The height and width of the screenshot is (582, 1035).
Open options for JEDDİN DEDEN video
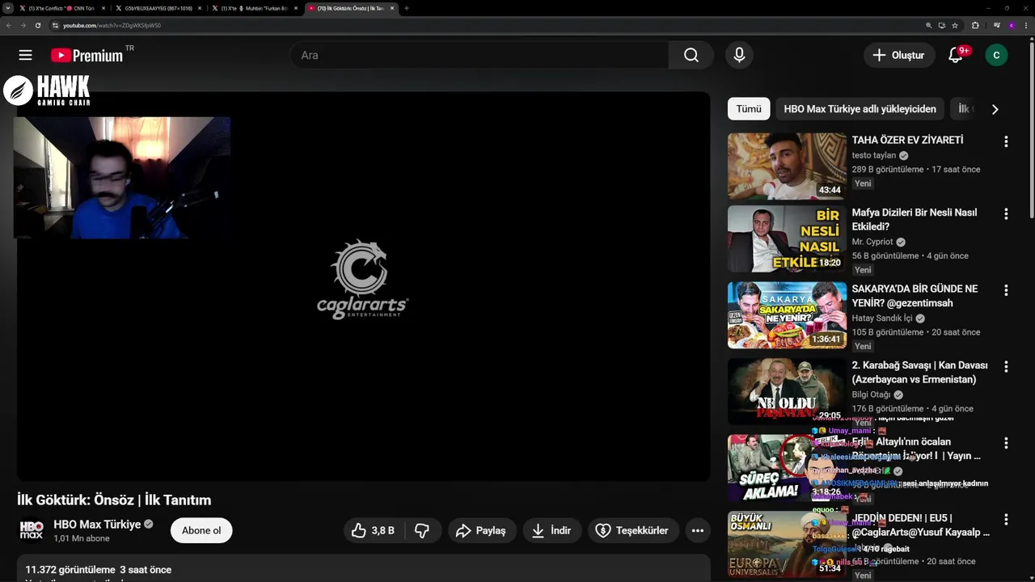1006,520
